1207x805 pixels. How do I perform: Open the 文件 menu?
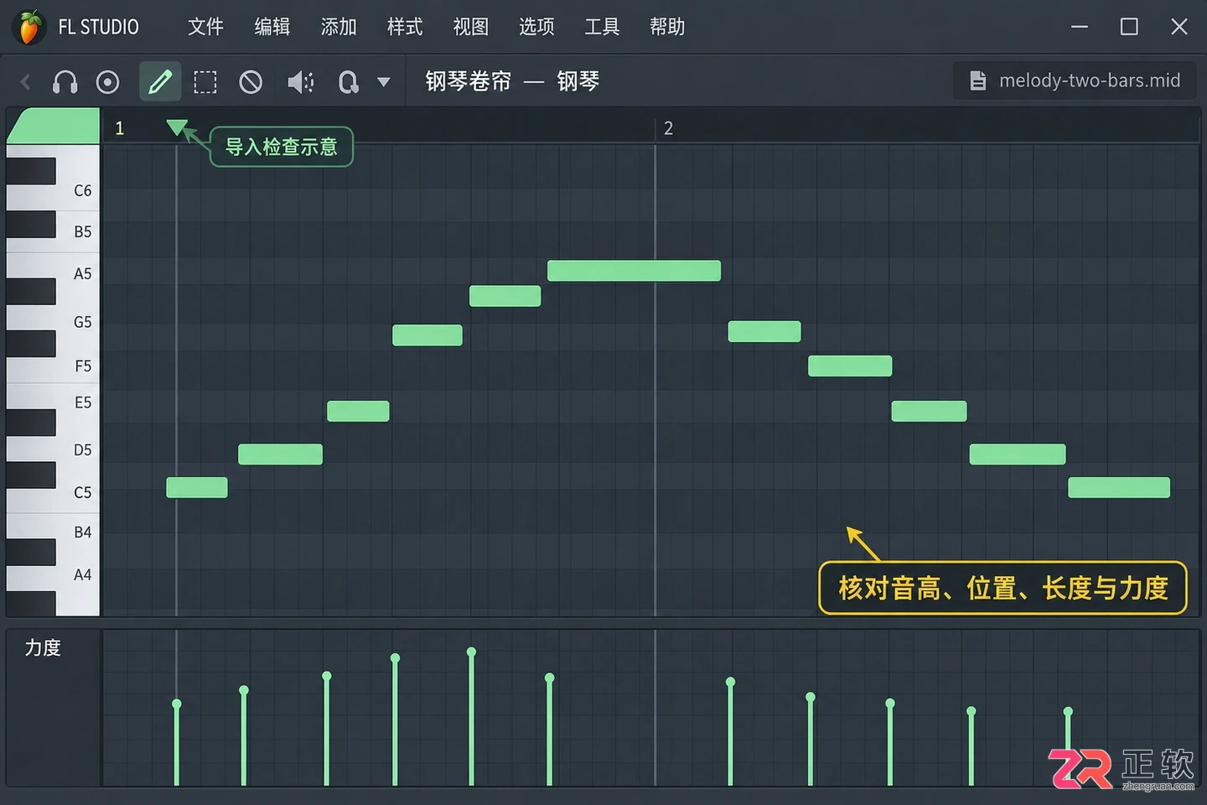(x=205, y=27)
